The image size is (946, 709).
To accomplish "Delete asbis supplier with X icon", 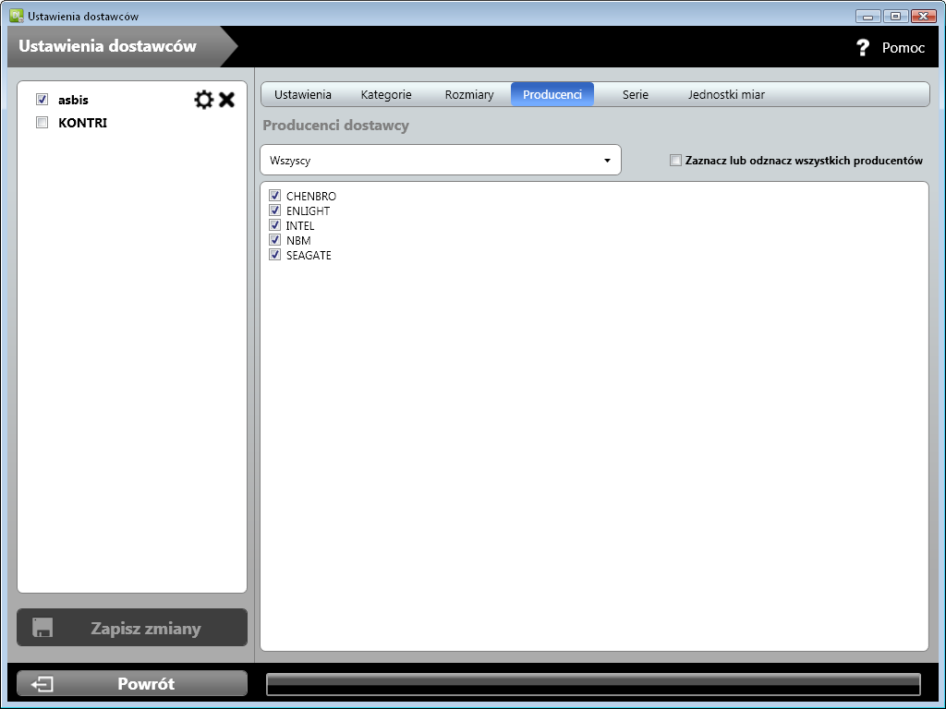I will (227, 100).
